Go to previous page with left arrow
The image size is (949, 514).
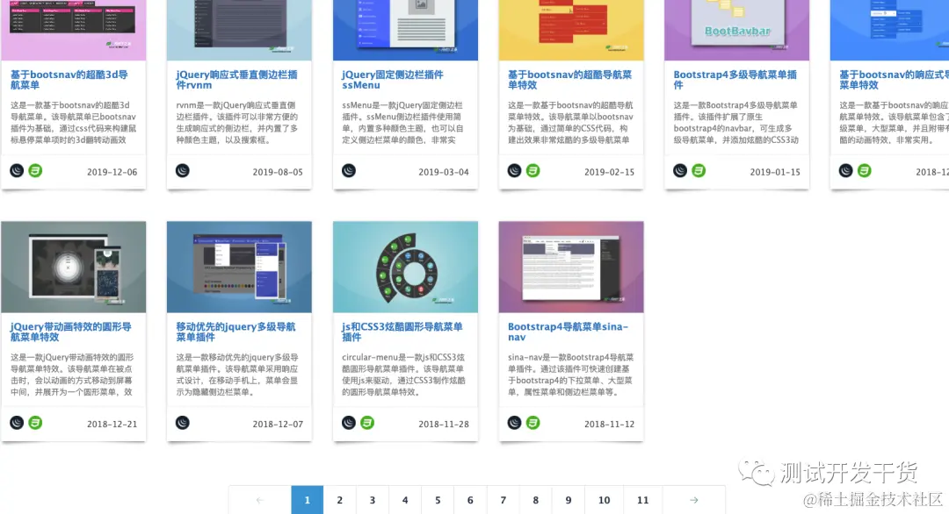click(259, 500)
